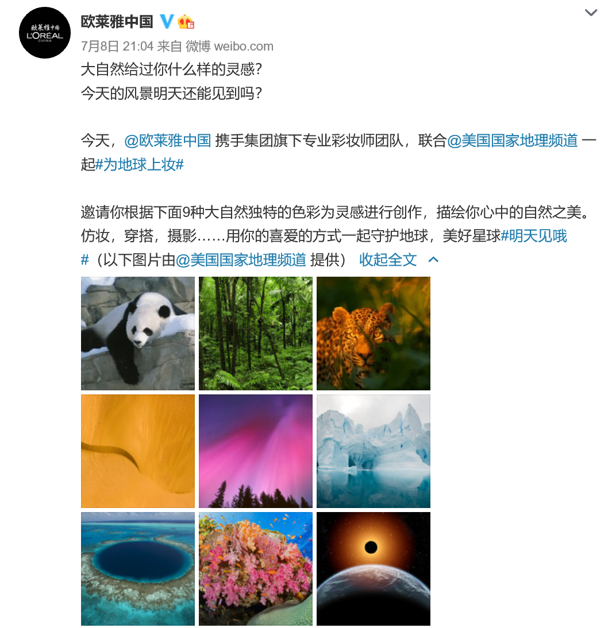The image size is (612, 628).
Task: Click the blue V verification badge
Action: pos(167,21)
